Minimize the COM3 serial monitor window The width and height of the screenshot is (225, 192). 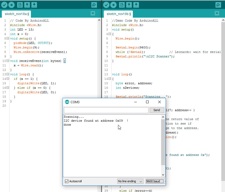[135, 102]
